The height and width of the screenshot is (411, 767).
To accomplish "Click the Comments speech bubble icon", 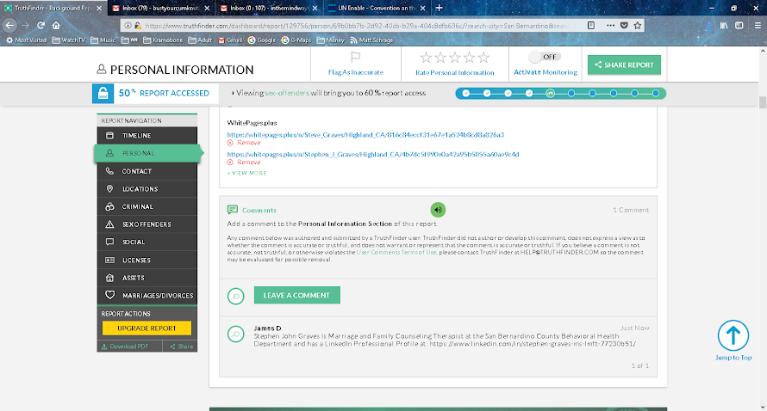I will (x=233, y=210).
